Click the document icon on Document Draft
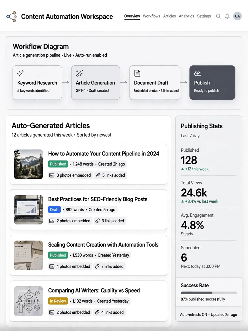Viewport: 248px width, 331px height. pyautogui.click(x=137, y=73)
